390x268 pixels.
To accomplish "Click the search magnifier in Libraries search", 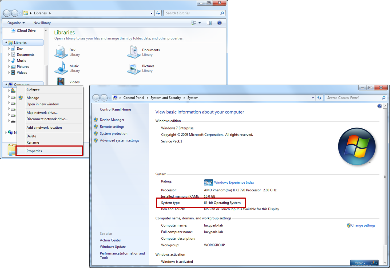I will (222, 13).
